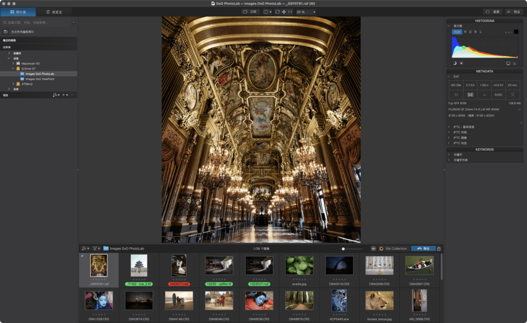Collapse the 直方图 histogram section
This screenshot has height=323, width=527.
tap(449, 26)
